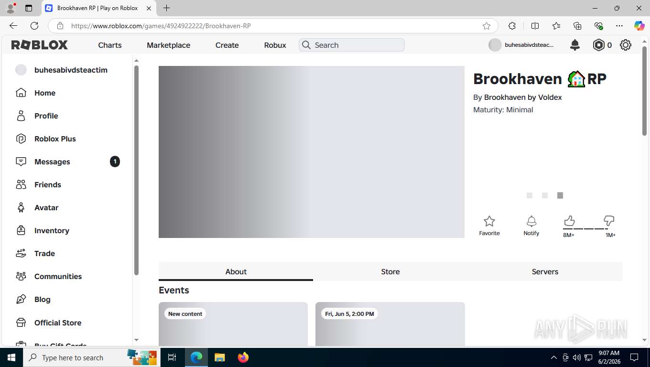
Task: Click the main game media thumbnail
Action: [x=312, y=152]
